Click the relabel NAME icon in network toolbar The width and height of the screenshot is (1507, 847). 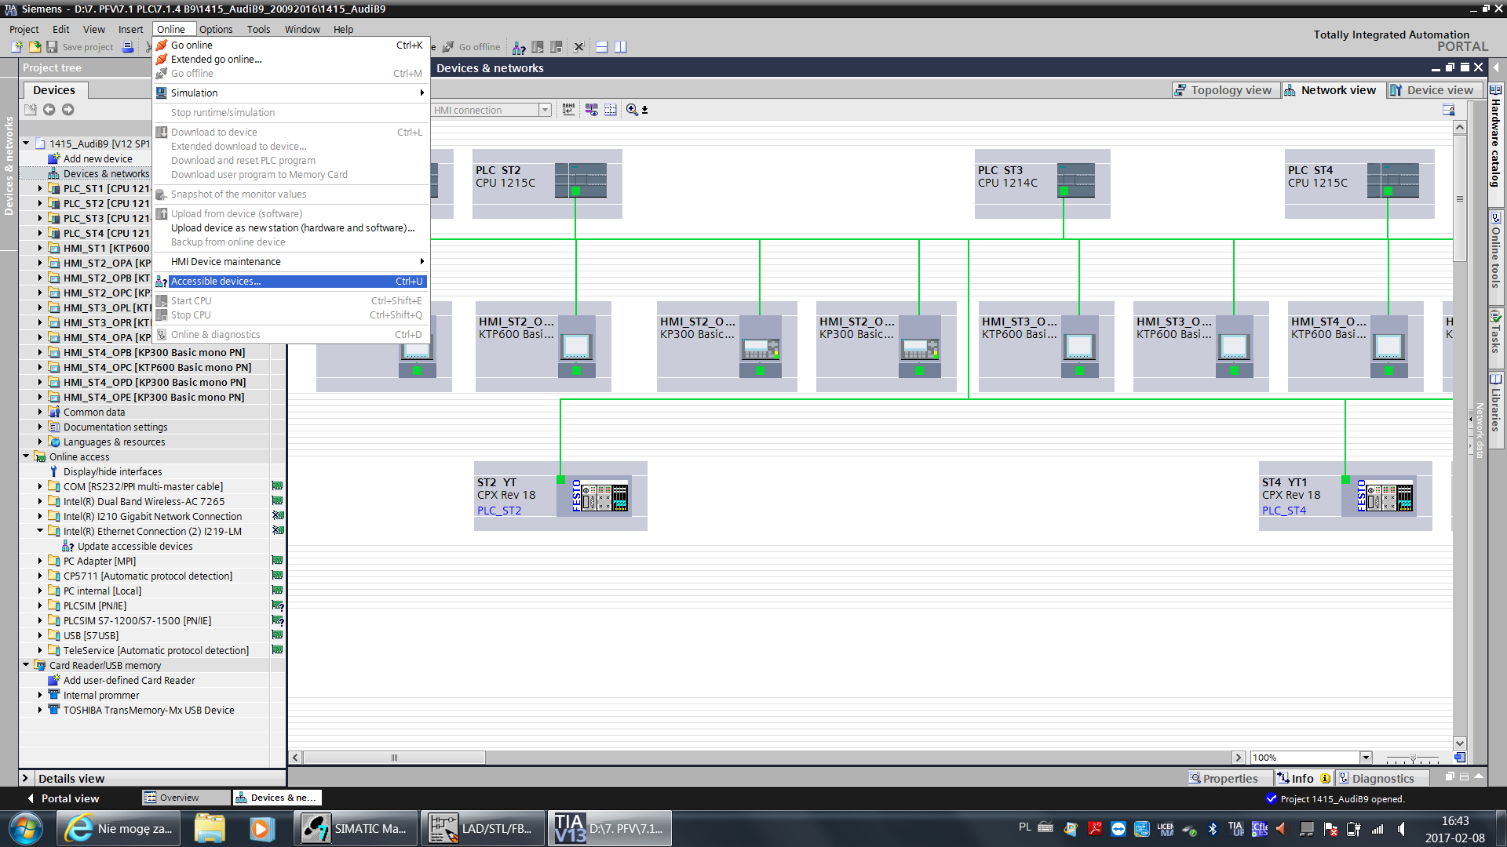tap(569, 110)
